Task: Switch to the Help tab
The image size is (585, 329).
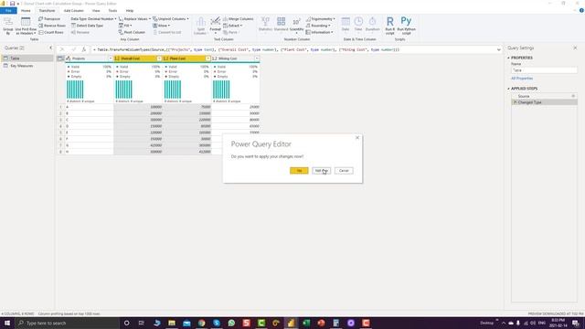Action: pos(130,10)
